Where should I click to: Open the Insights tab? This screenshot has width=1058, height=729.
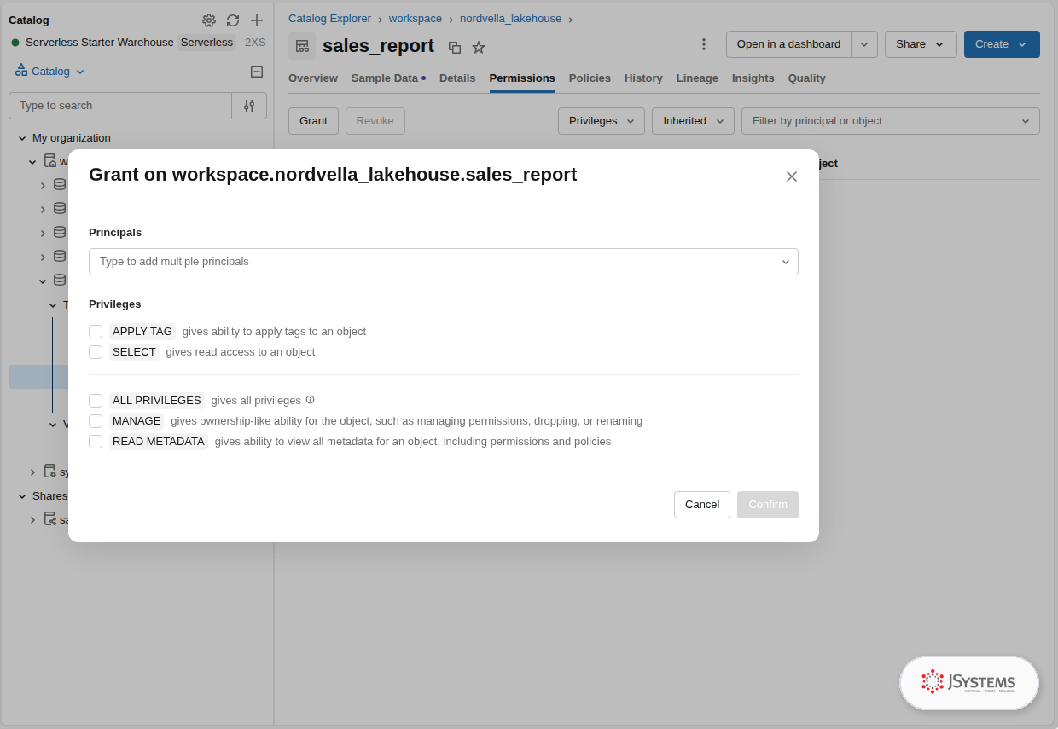click(x=753, y=78)
